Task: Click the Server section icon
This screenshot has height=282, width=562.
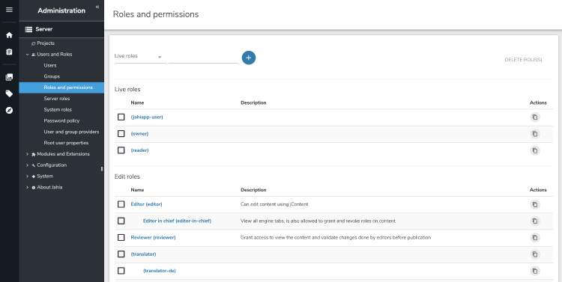Action: [x=28, y=29]
